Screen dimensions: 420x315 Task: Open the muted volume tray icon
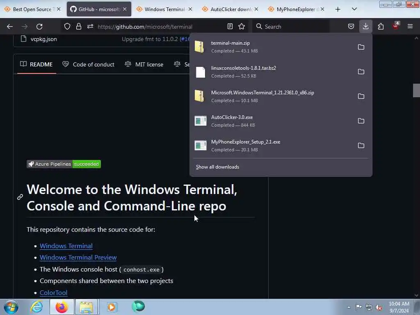[x=379, y=307]
